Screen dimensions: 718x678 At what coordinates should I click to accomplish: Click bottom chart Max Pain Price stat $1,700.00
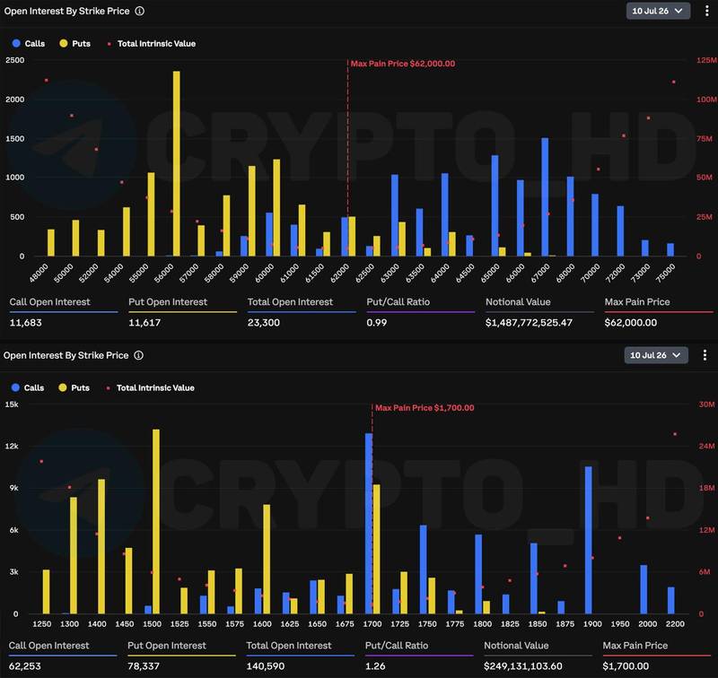coord(626,666)
